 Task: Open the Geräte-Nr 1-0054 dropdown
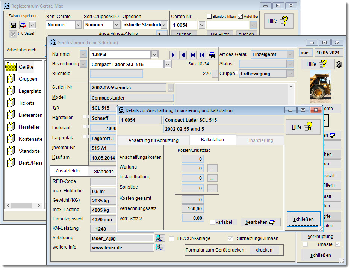202,25
